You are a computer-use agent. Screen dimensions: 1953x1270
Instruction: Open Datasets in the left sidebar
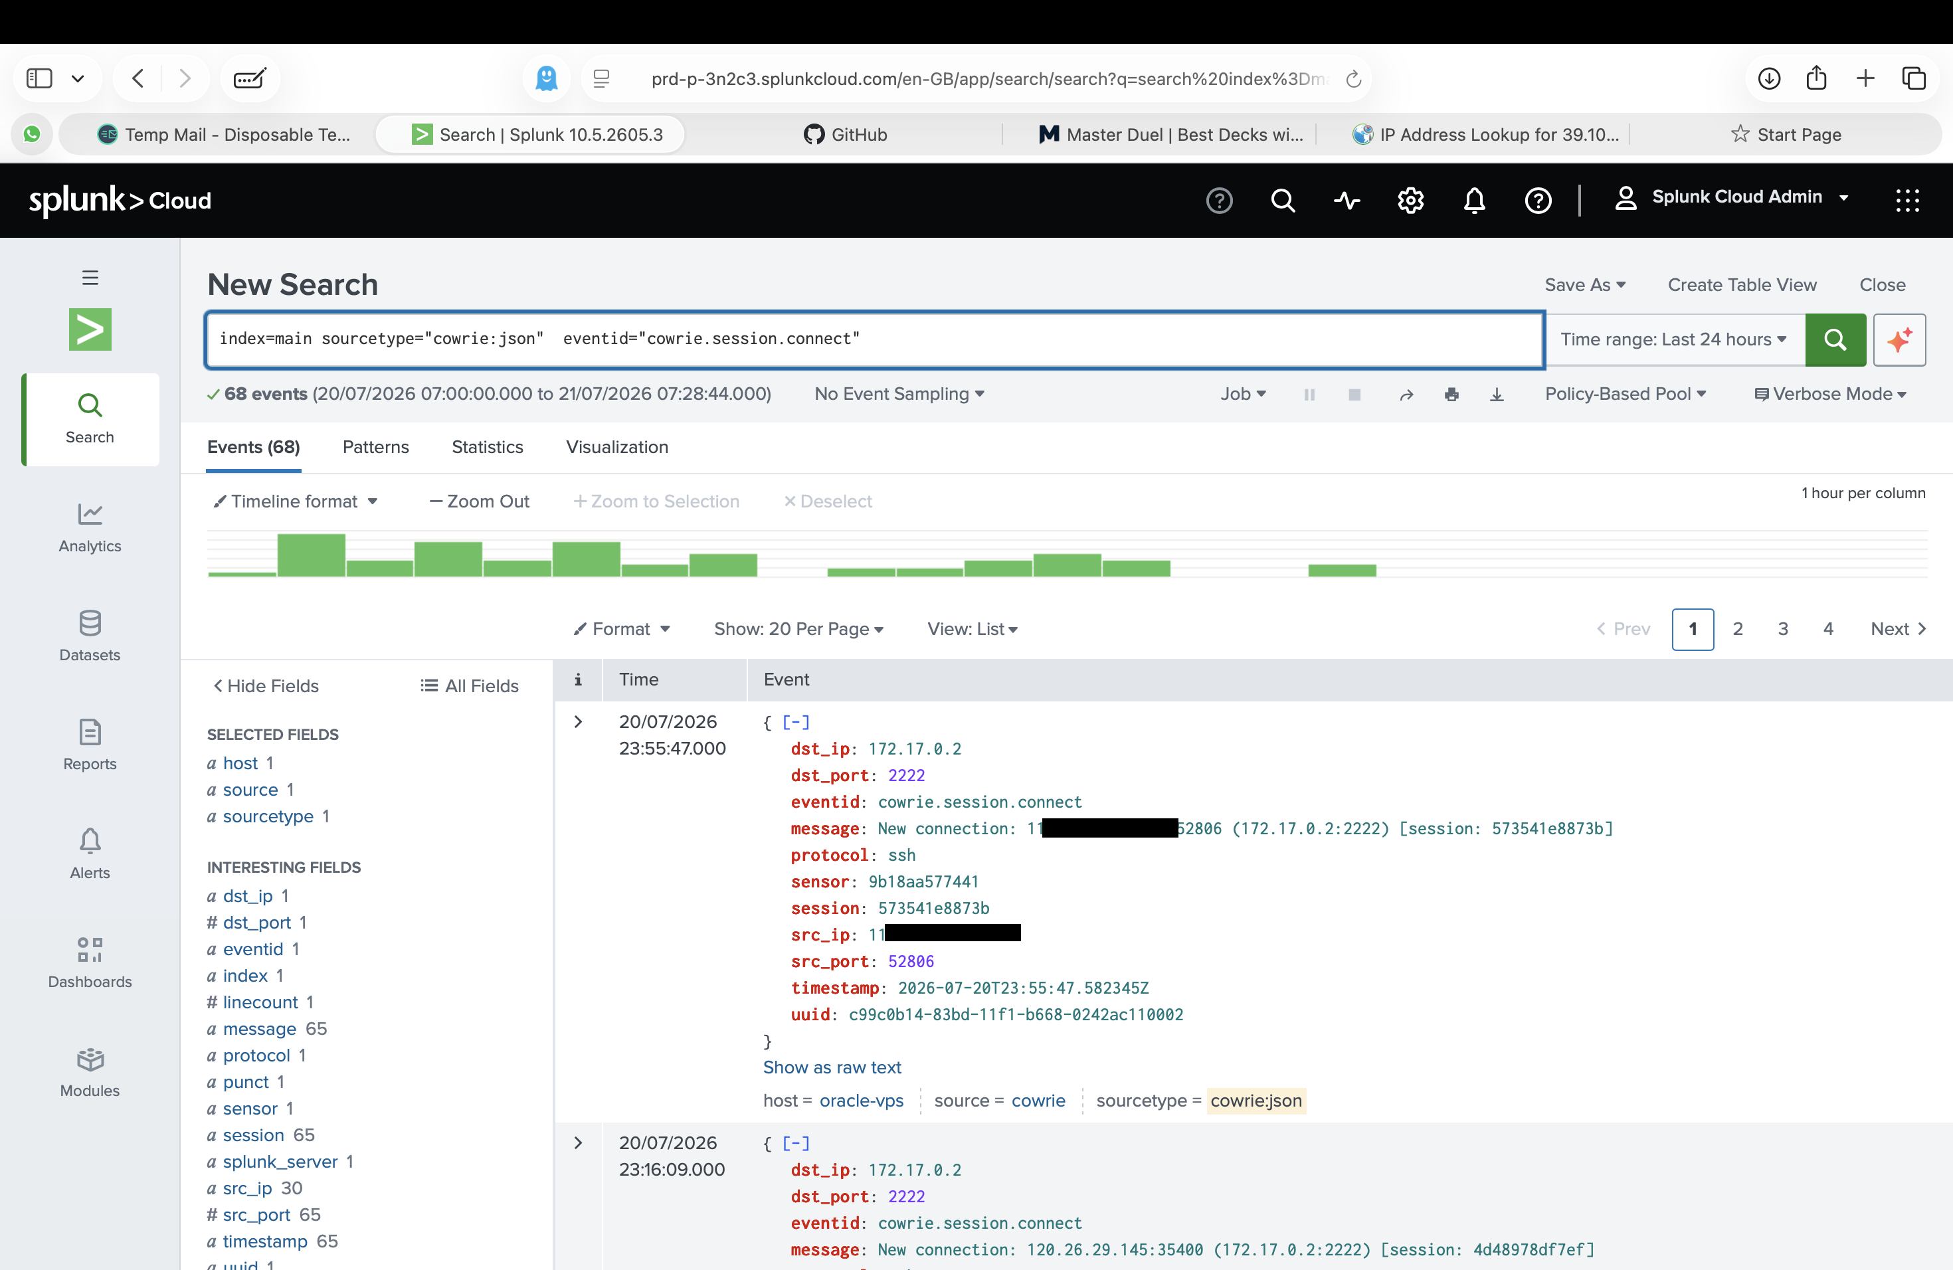point(90,636)
